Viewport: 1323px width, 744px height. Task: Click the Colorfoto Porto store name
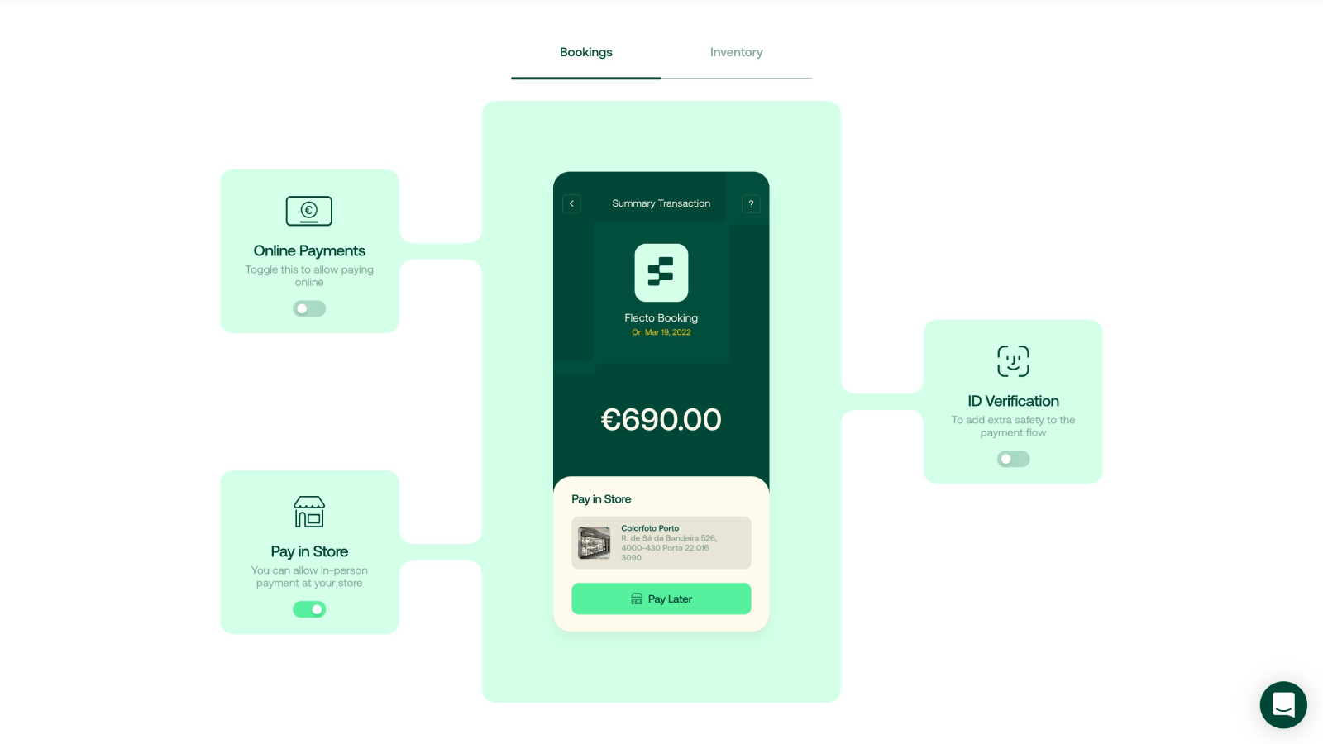(x=650, y=528)
